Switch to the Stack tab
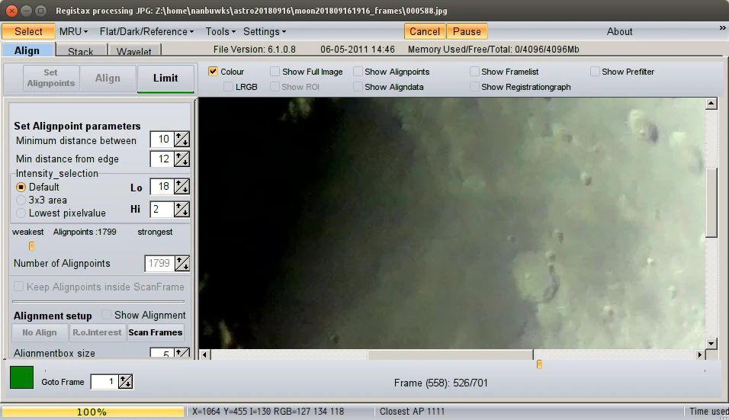This screenshot has width=729, height=420. coord(80,51)
